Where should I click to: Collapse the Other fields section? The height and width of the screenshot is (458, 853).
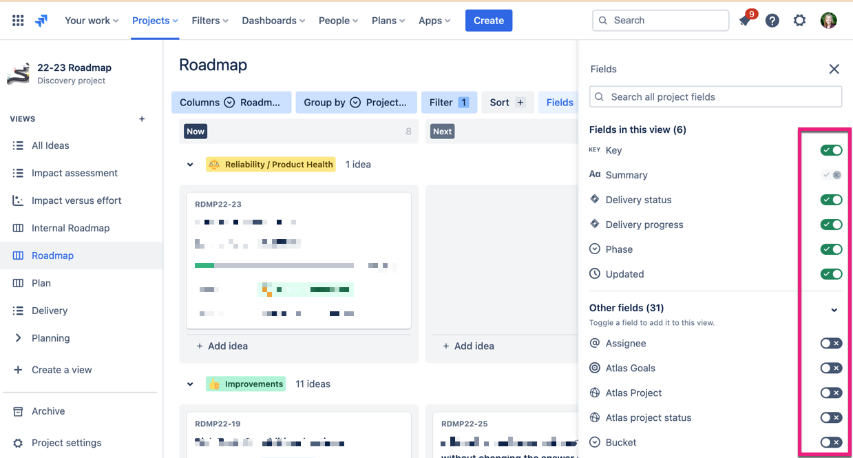click(x=834, y=310)
